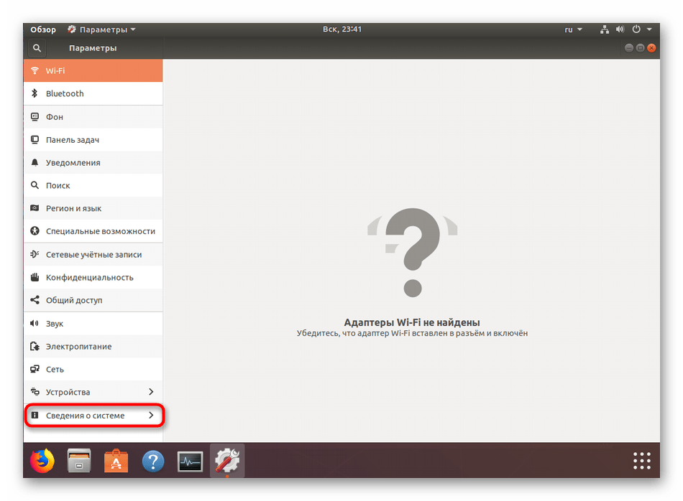The height and width of the screenshot is (501, 683).
Task: Launch Ubuntu Software from the dock
Action: click(116, 461)
